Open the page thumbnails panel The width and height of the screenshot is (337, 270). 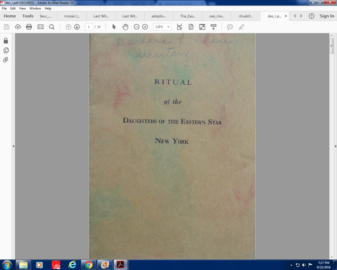point(6,50)
